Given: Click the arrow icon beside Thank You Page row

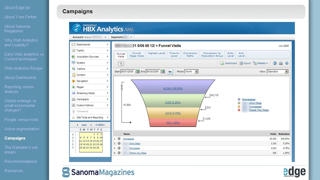Looking at the screenshot, I should tap(119, 153).
